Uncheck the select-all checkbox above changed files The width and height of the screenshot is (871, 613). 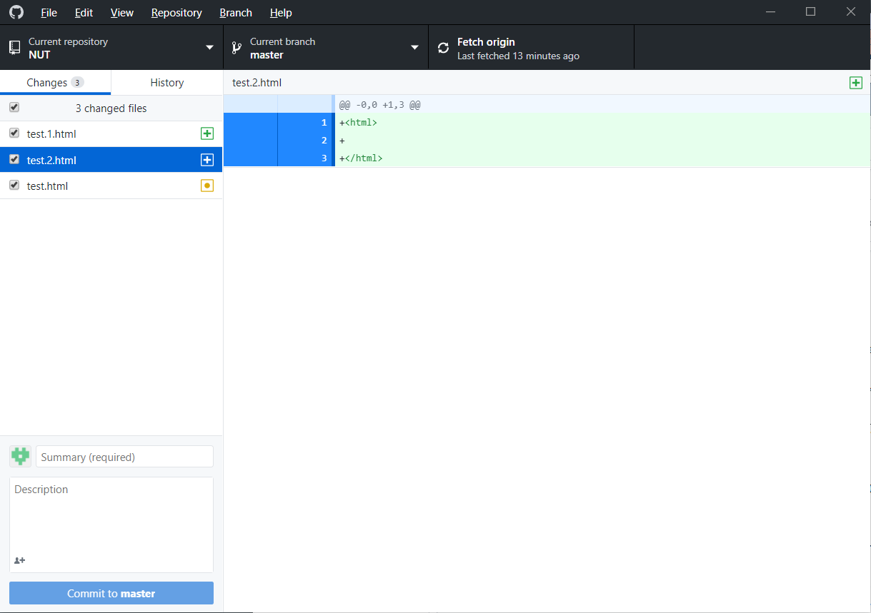coord(14,108)
